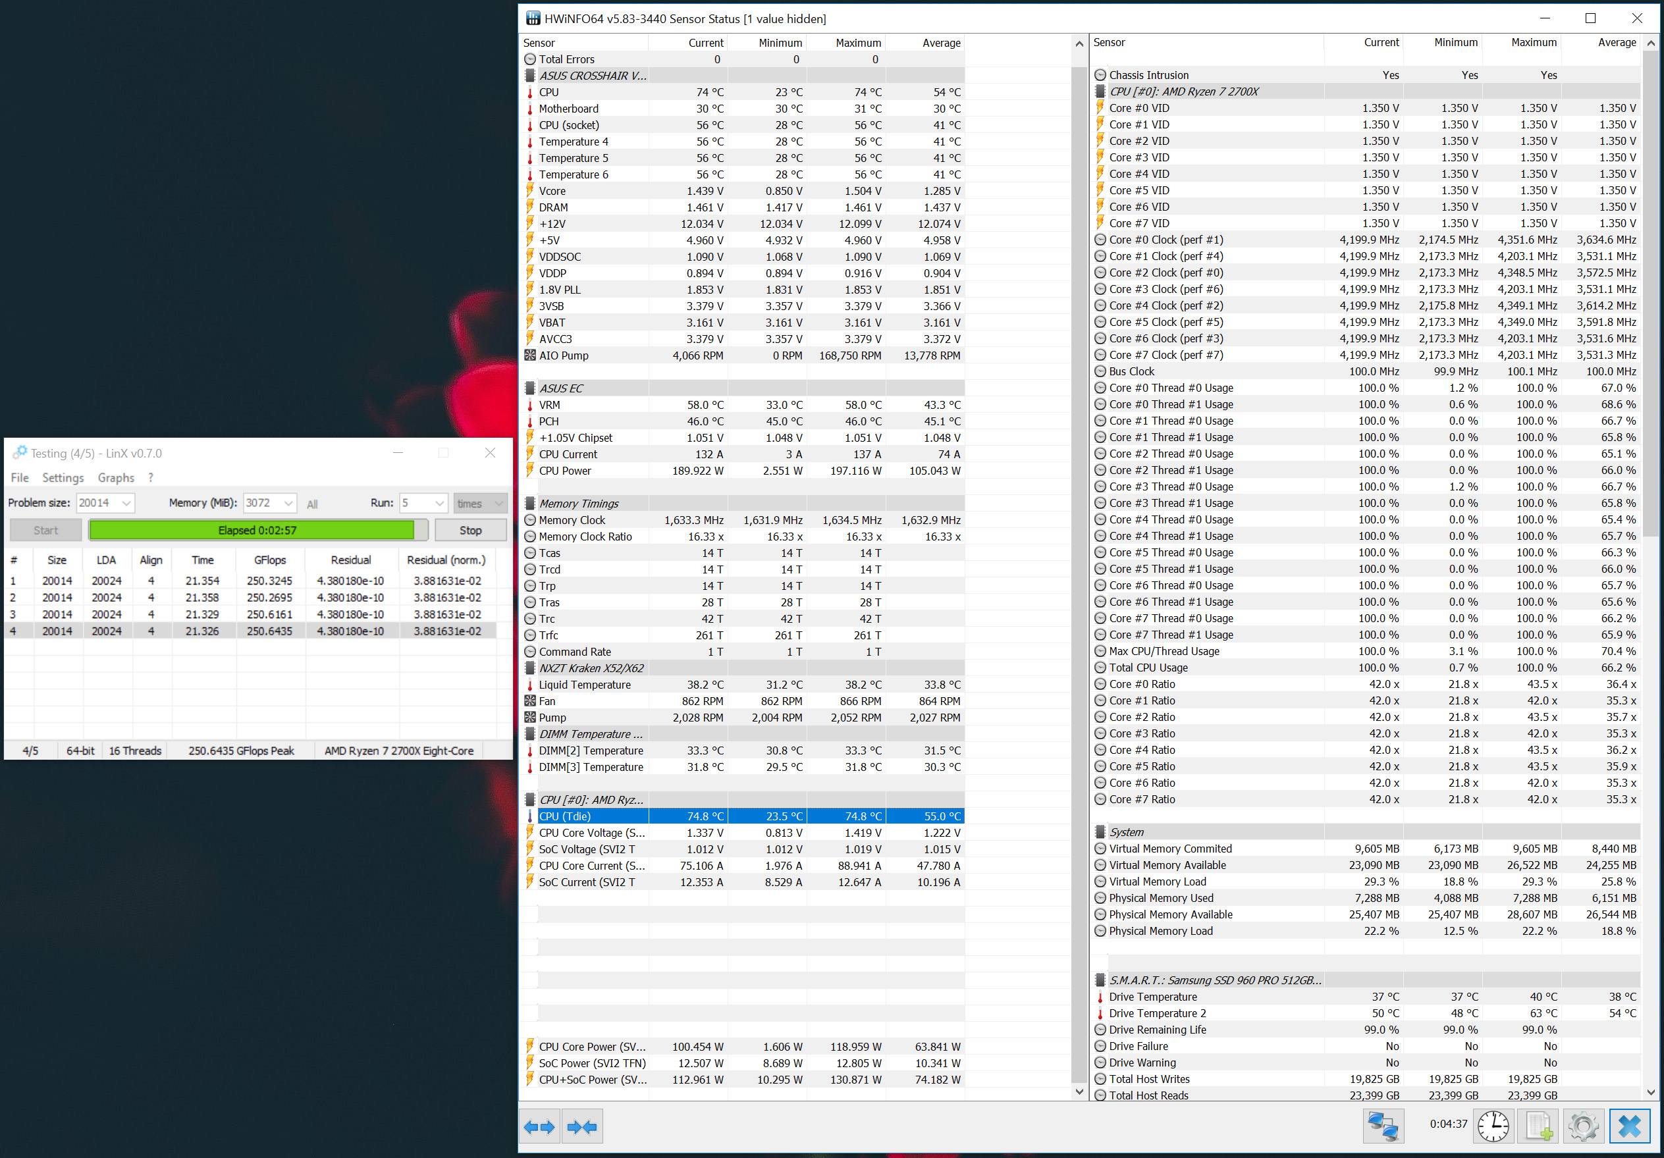The width and height of the screenshot is (1664, 1158).
Task: Open the network remote monitoring icon
Action: coord(1382,1126)
